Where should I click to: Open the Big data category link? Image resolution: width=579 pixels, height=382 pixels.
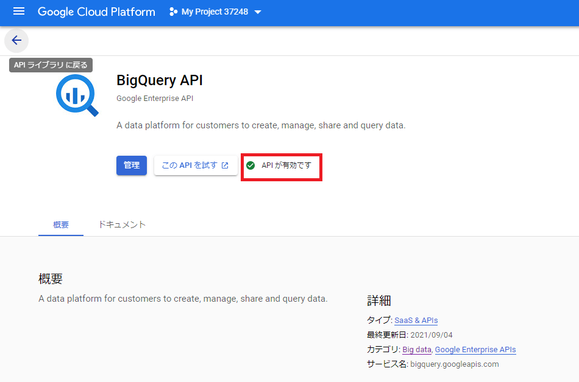click(417, 350)
